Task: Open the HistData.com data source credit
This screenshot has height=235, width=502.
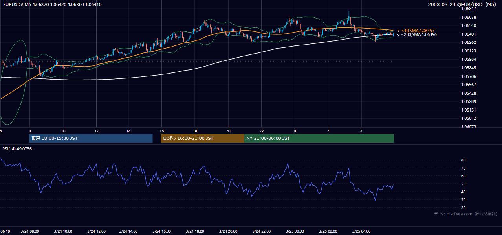Action: click(466, 214)
